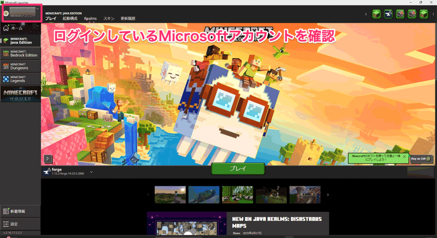Launch first grass block quick-play profile
The width and height of the screenshot is (437, 238).
pos(376,14)
